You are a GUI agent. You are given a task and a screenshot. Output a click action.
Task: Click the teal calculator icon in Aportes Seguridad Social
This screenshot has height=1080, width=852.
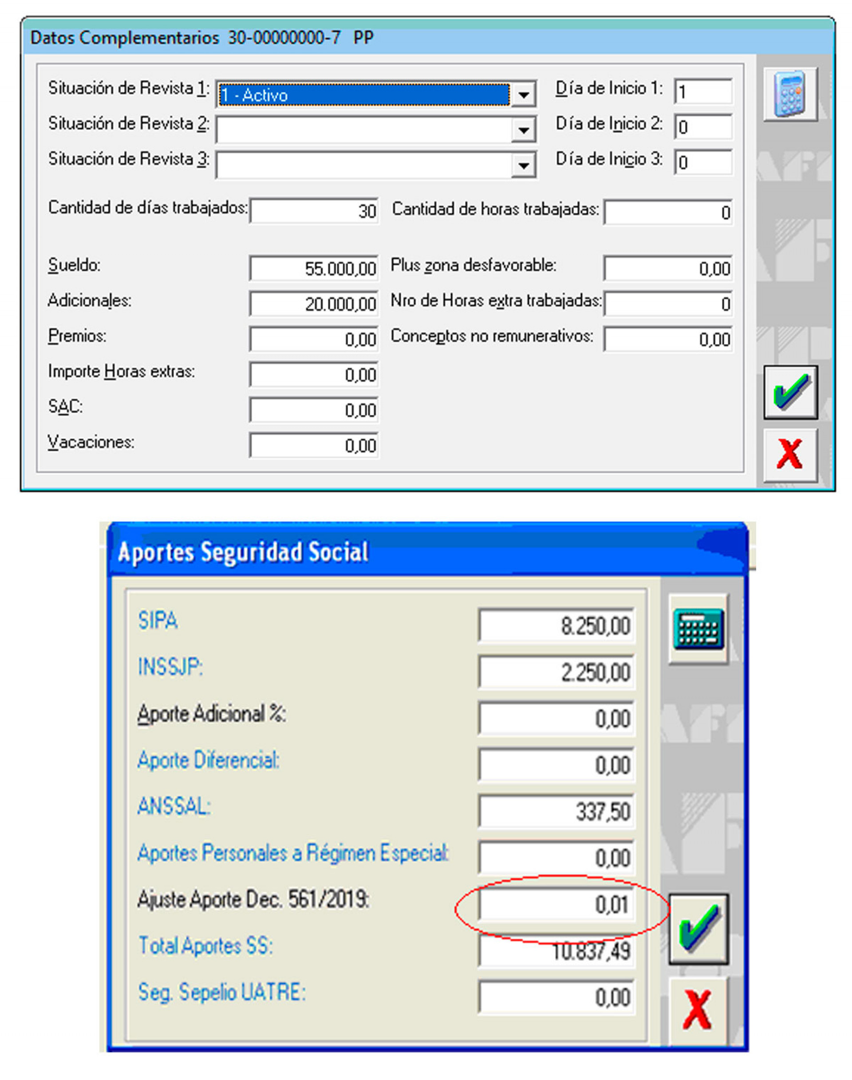[x=698, y=629]
